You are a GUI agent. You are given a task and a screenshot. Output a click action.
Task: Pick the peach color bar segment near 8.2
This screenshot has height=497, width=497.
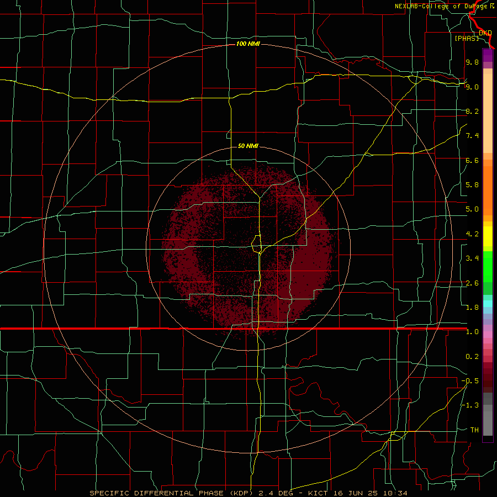[488, 113]
